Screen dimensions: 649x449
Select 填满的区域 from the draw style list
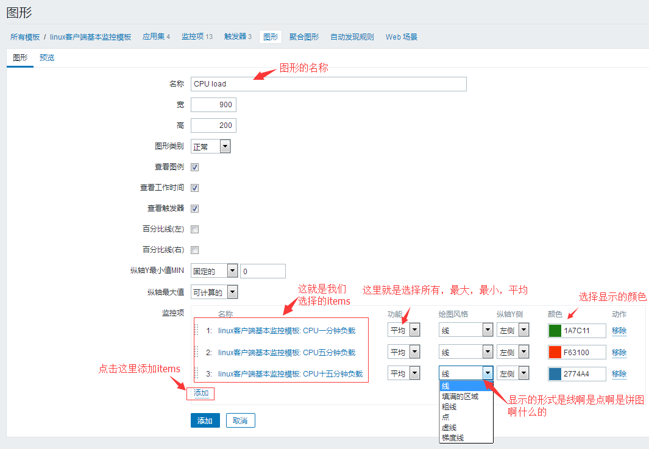point(460,397)
